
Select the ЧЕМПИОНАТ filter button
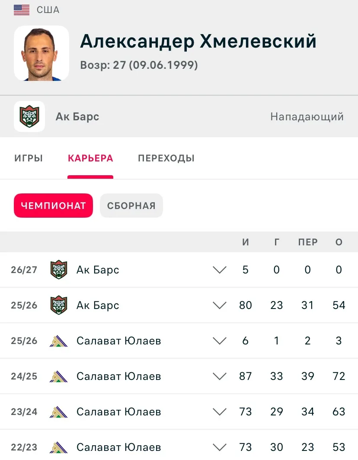[53, 206]
